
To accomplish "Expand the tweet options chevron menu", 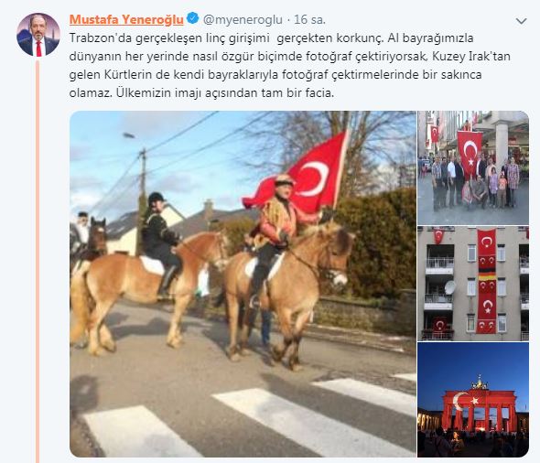I will (521, 21).
